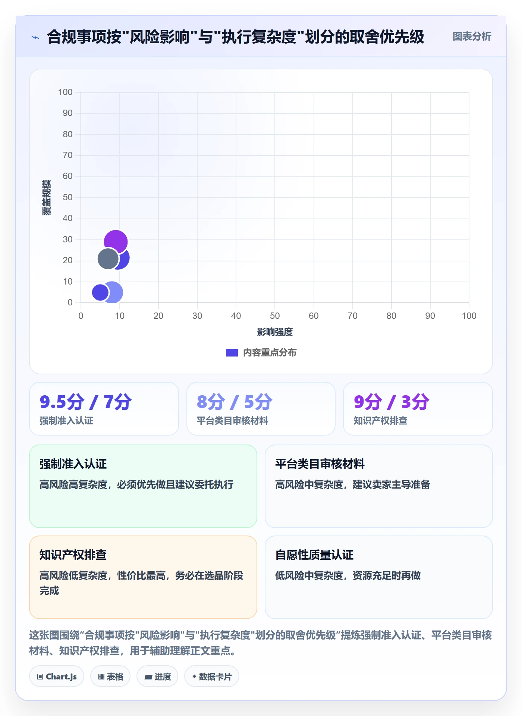
Task: Click the orange 知识产权排查 detail card
Action: [143, 577]
